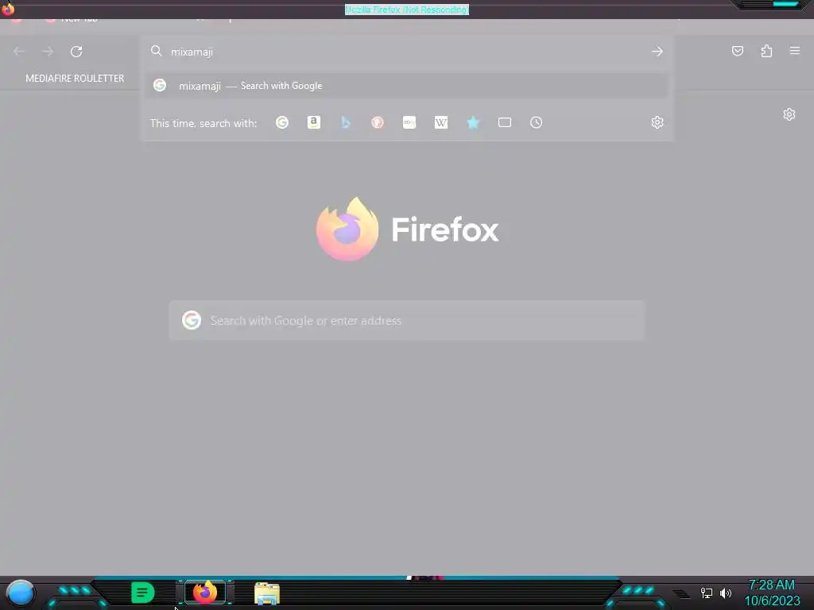Open the network tray icon
Screen dimensions: 814x610
pos(707,593)
